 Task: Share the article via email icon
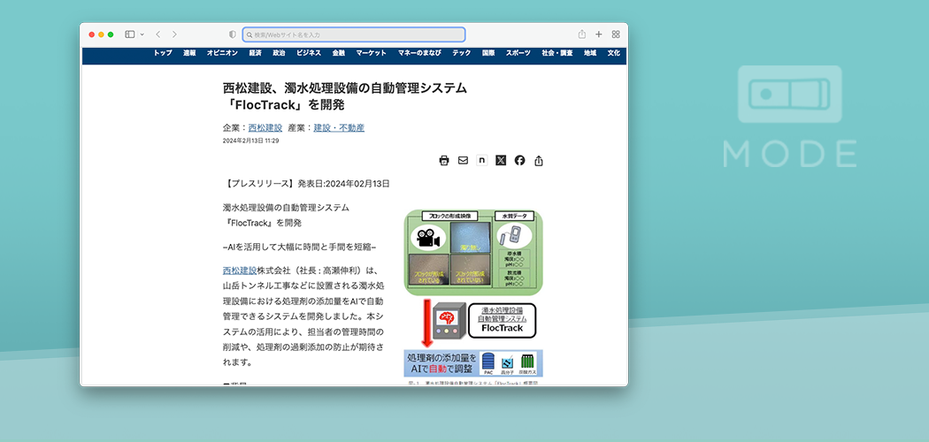pos(463,160)
